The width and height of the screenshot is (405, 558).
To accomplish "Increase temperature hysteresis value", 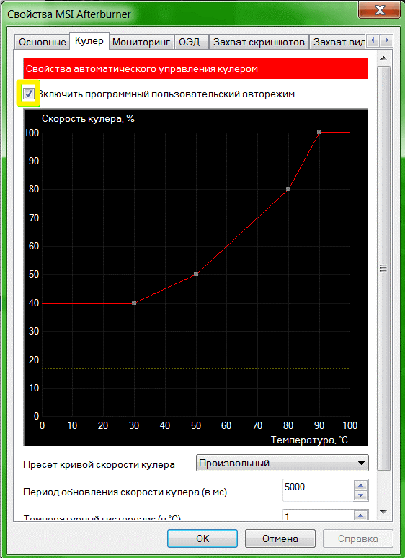I will [x=361, y=515].
